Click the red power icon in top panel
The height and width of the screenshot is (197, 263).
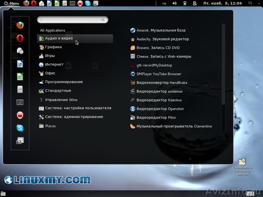tap(80, 3)
